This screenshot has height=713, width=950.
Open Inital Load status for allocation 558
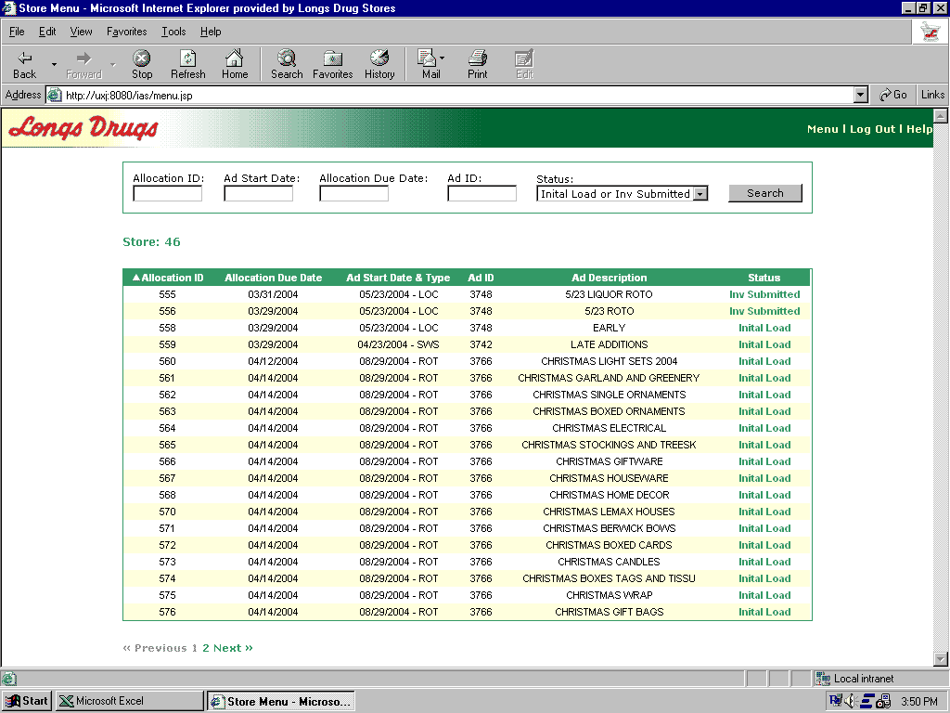tap(764, 328)
